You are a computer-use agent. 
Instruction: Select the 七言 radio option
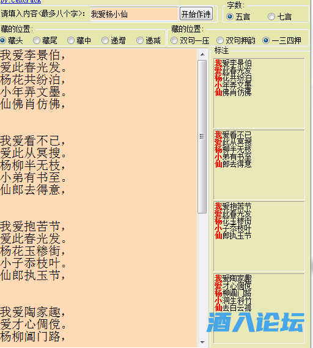pos(279,17)
